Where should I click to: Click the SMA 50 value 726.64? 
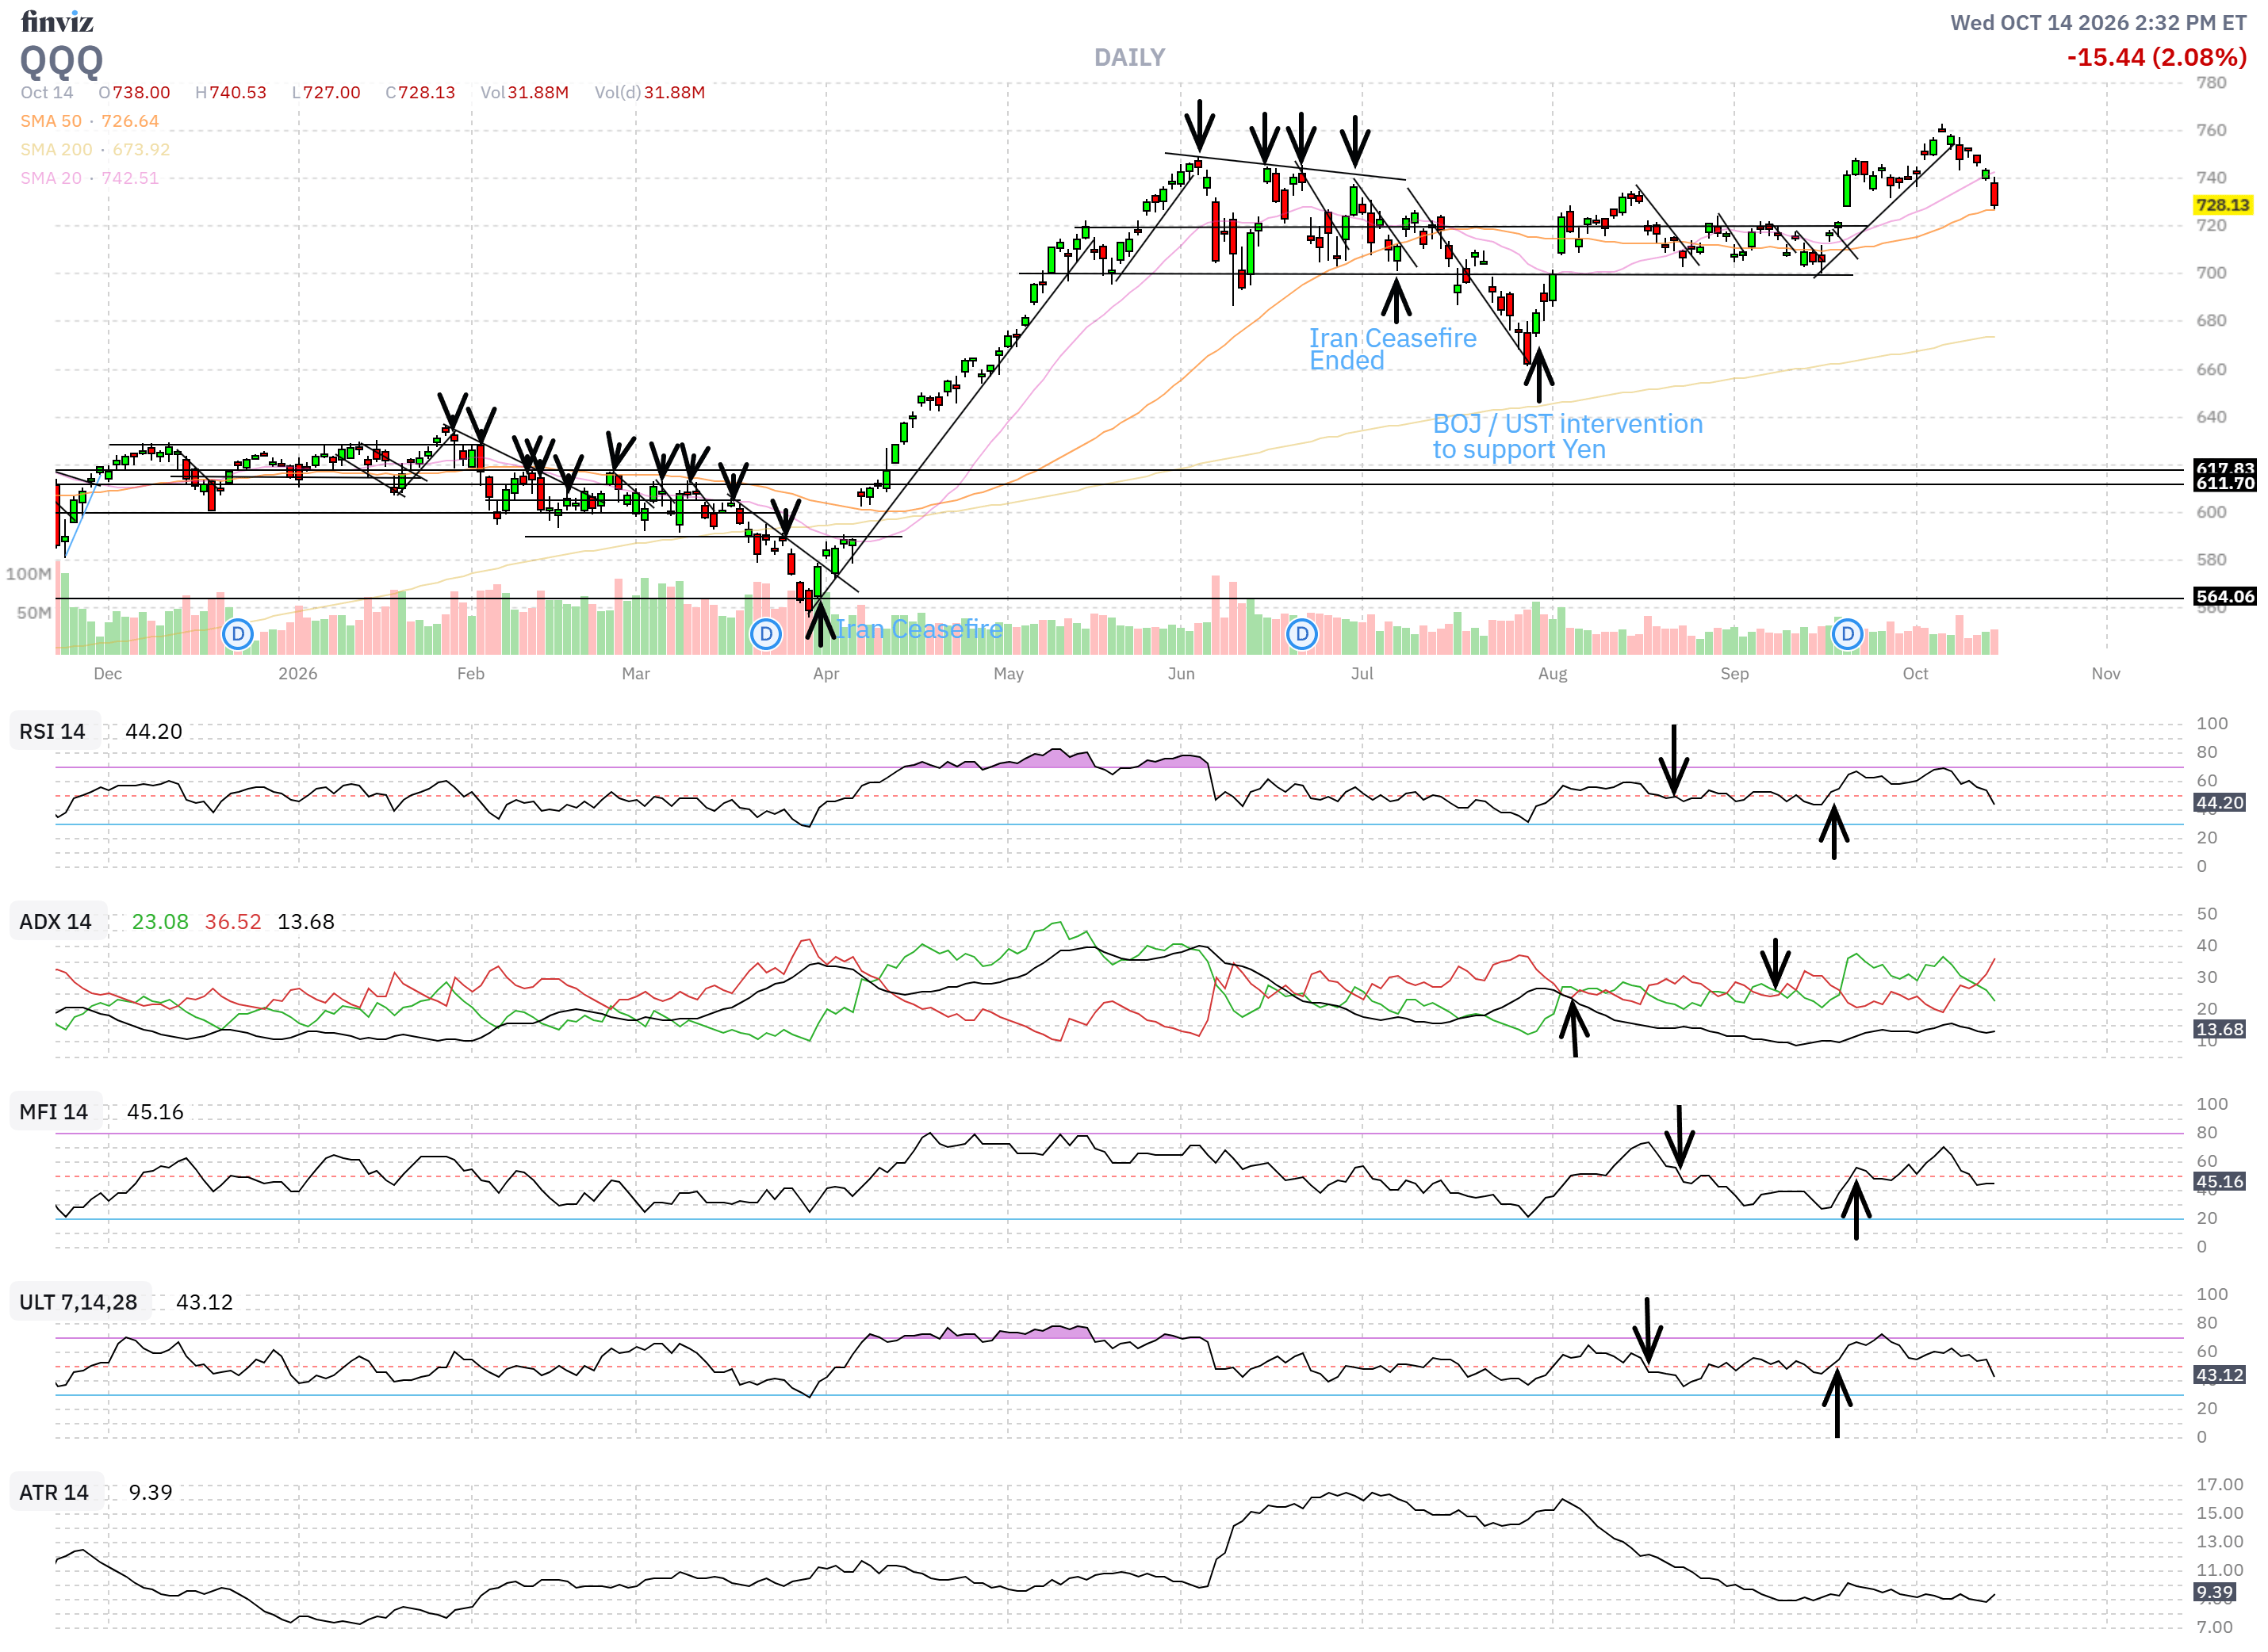click(130, 121)
